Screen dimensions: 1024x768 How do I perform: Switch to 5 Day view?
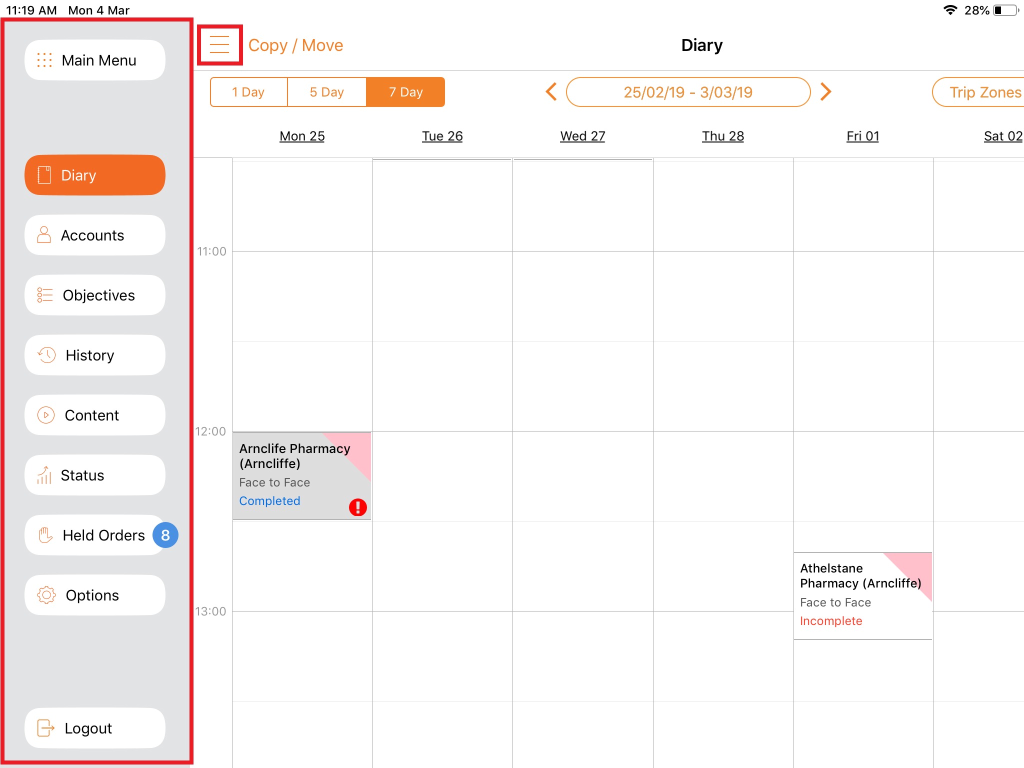point(326,92)
